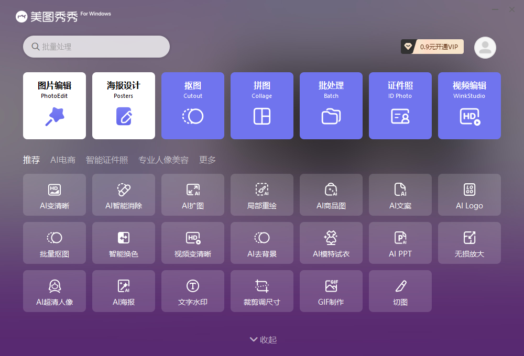The width and height of the screenshot is (524, 356).
Task: Launch the 批处理 Batch tool
Action: 331,105
